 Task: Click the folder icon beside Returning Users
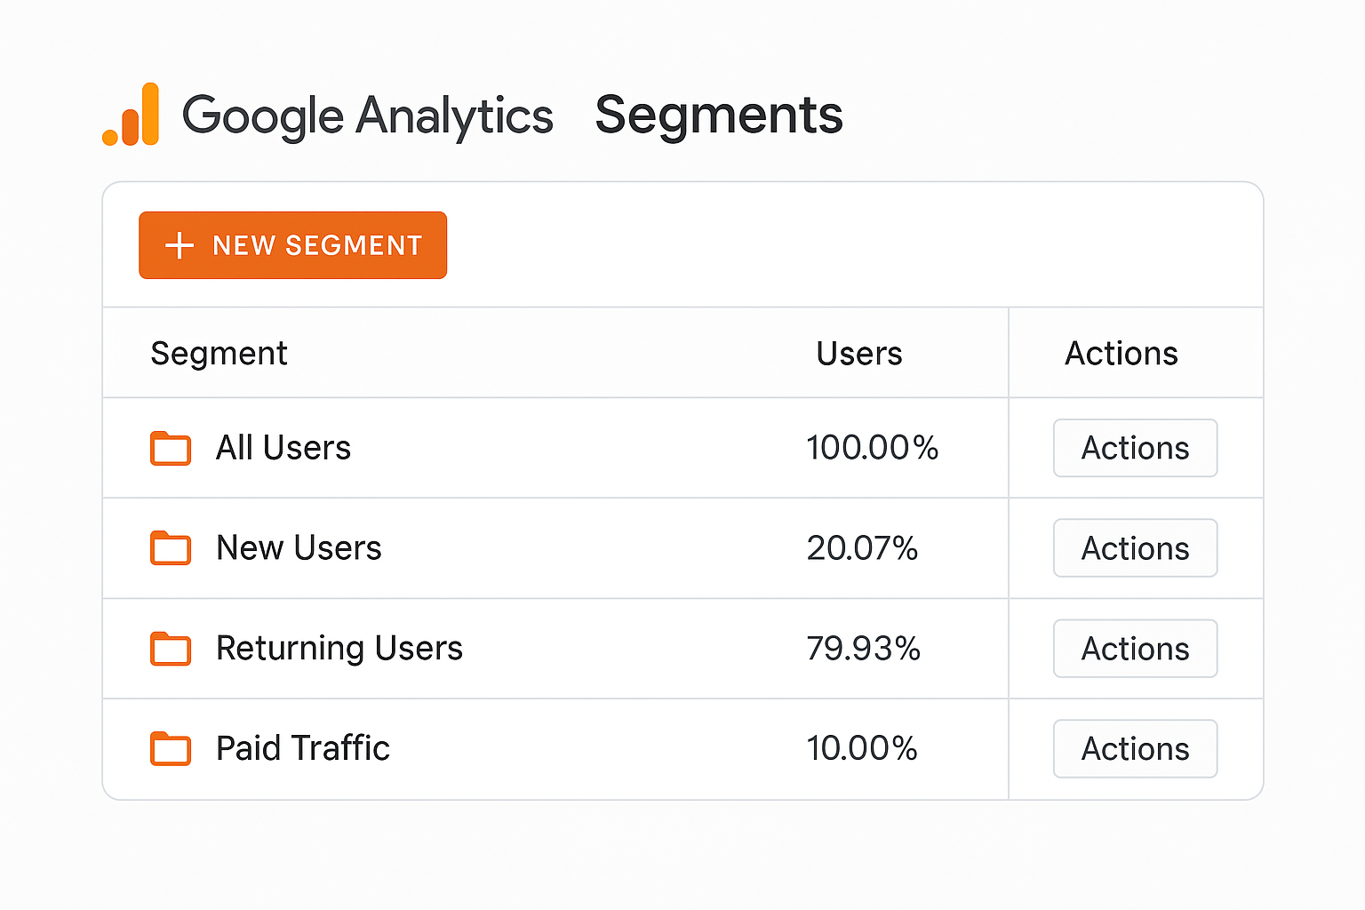pyautogui.click(x=171, y=650)
